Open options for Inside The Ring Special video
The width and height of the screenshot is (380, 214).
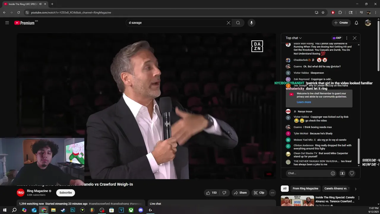click(x=359, y=198)
